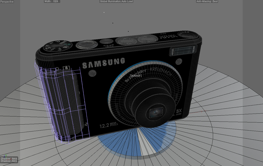Click the SAMSUNG logo on the camera
Image resolution: width=263 pixels, height=166 pixels.
coord(104,63)
